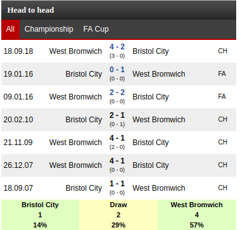Click the 1 - 1 score from 18.09.07
240x230 pixels.
[117, 184]
